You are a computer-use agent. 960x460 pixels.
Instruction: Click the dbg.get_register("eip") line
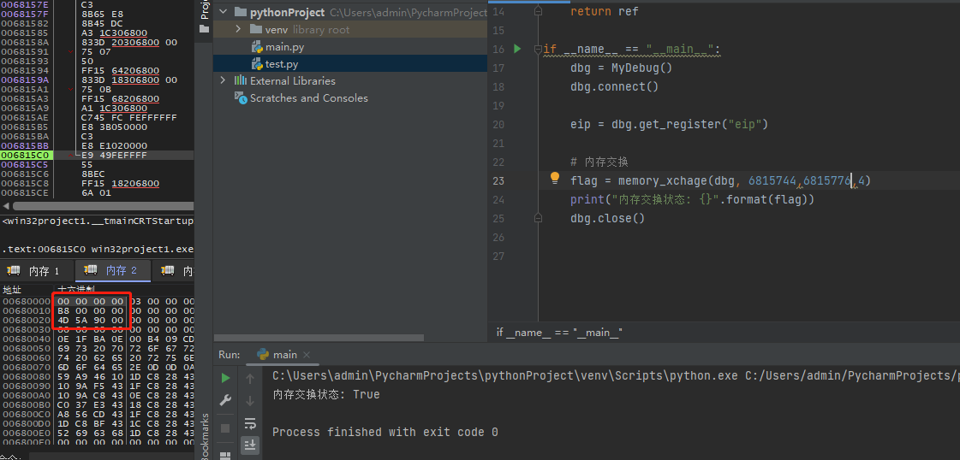669,125
